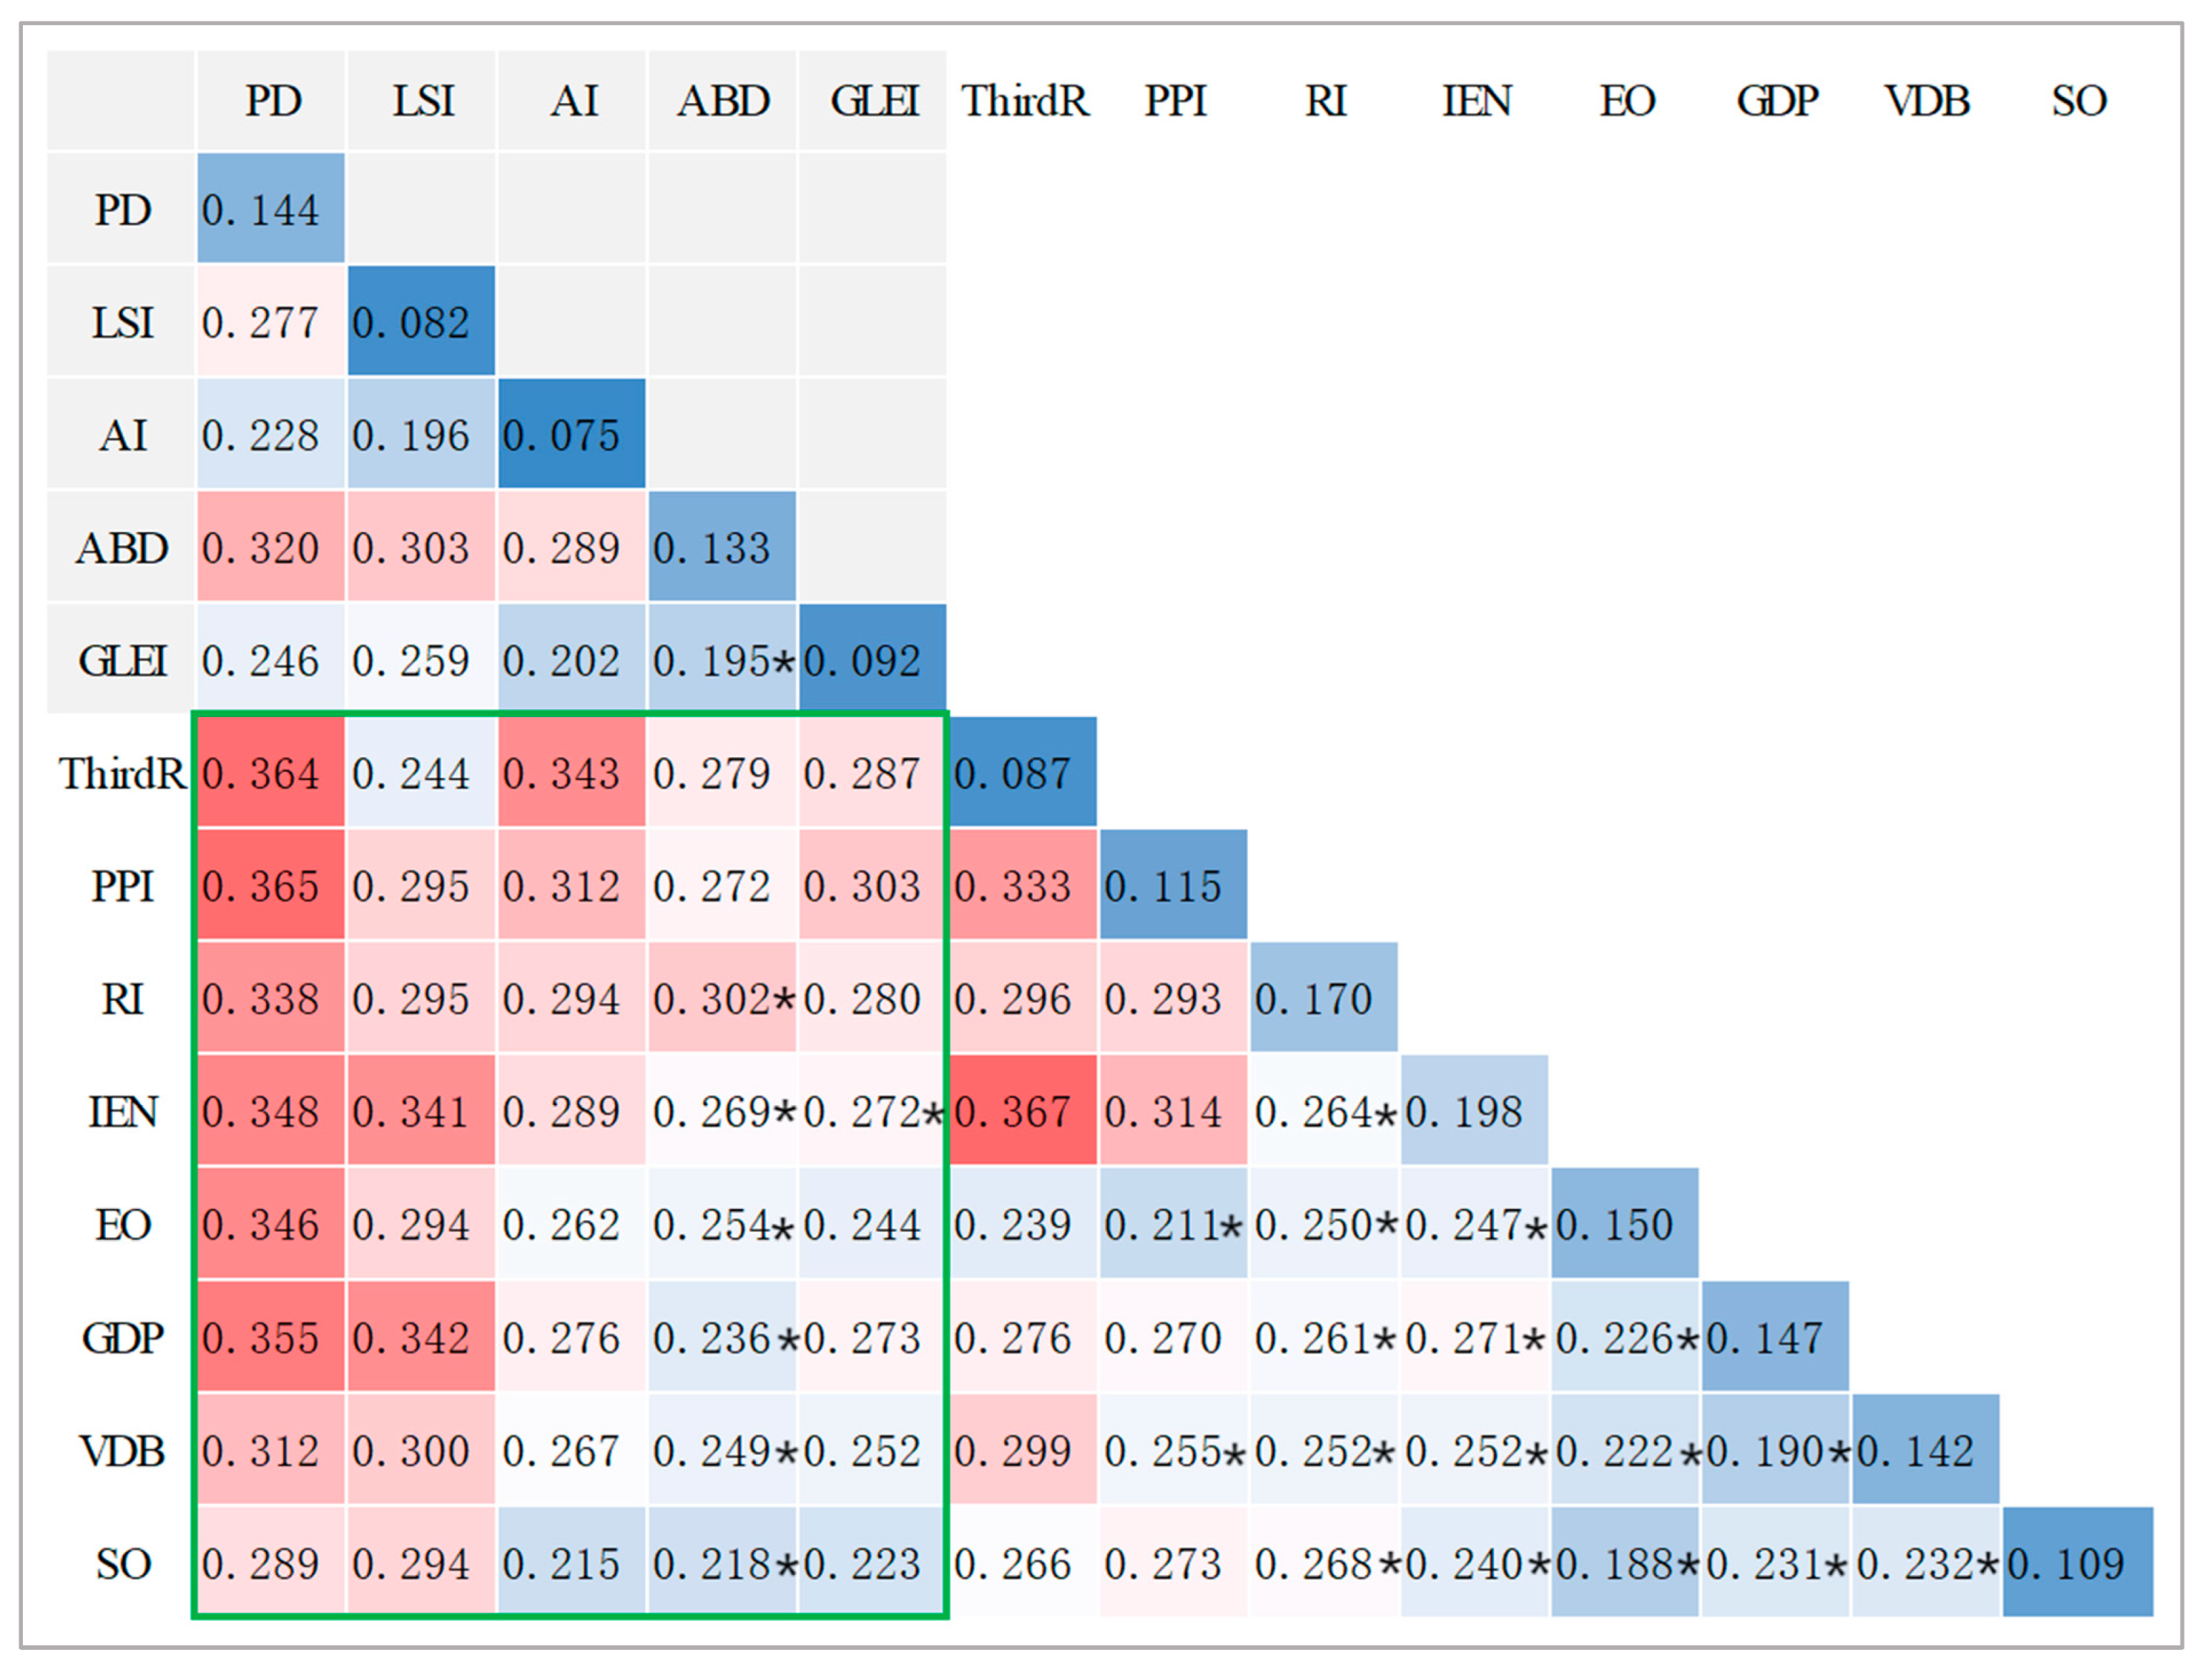Viewport: 2212px width, 1675px height.
Task: Select the 0.302* cell in RI row
Action: (722, 999)
